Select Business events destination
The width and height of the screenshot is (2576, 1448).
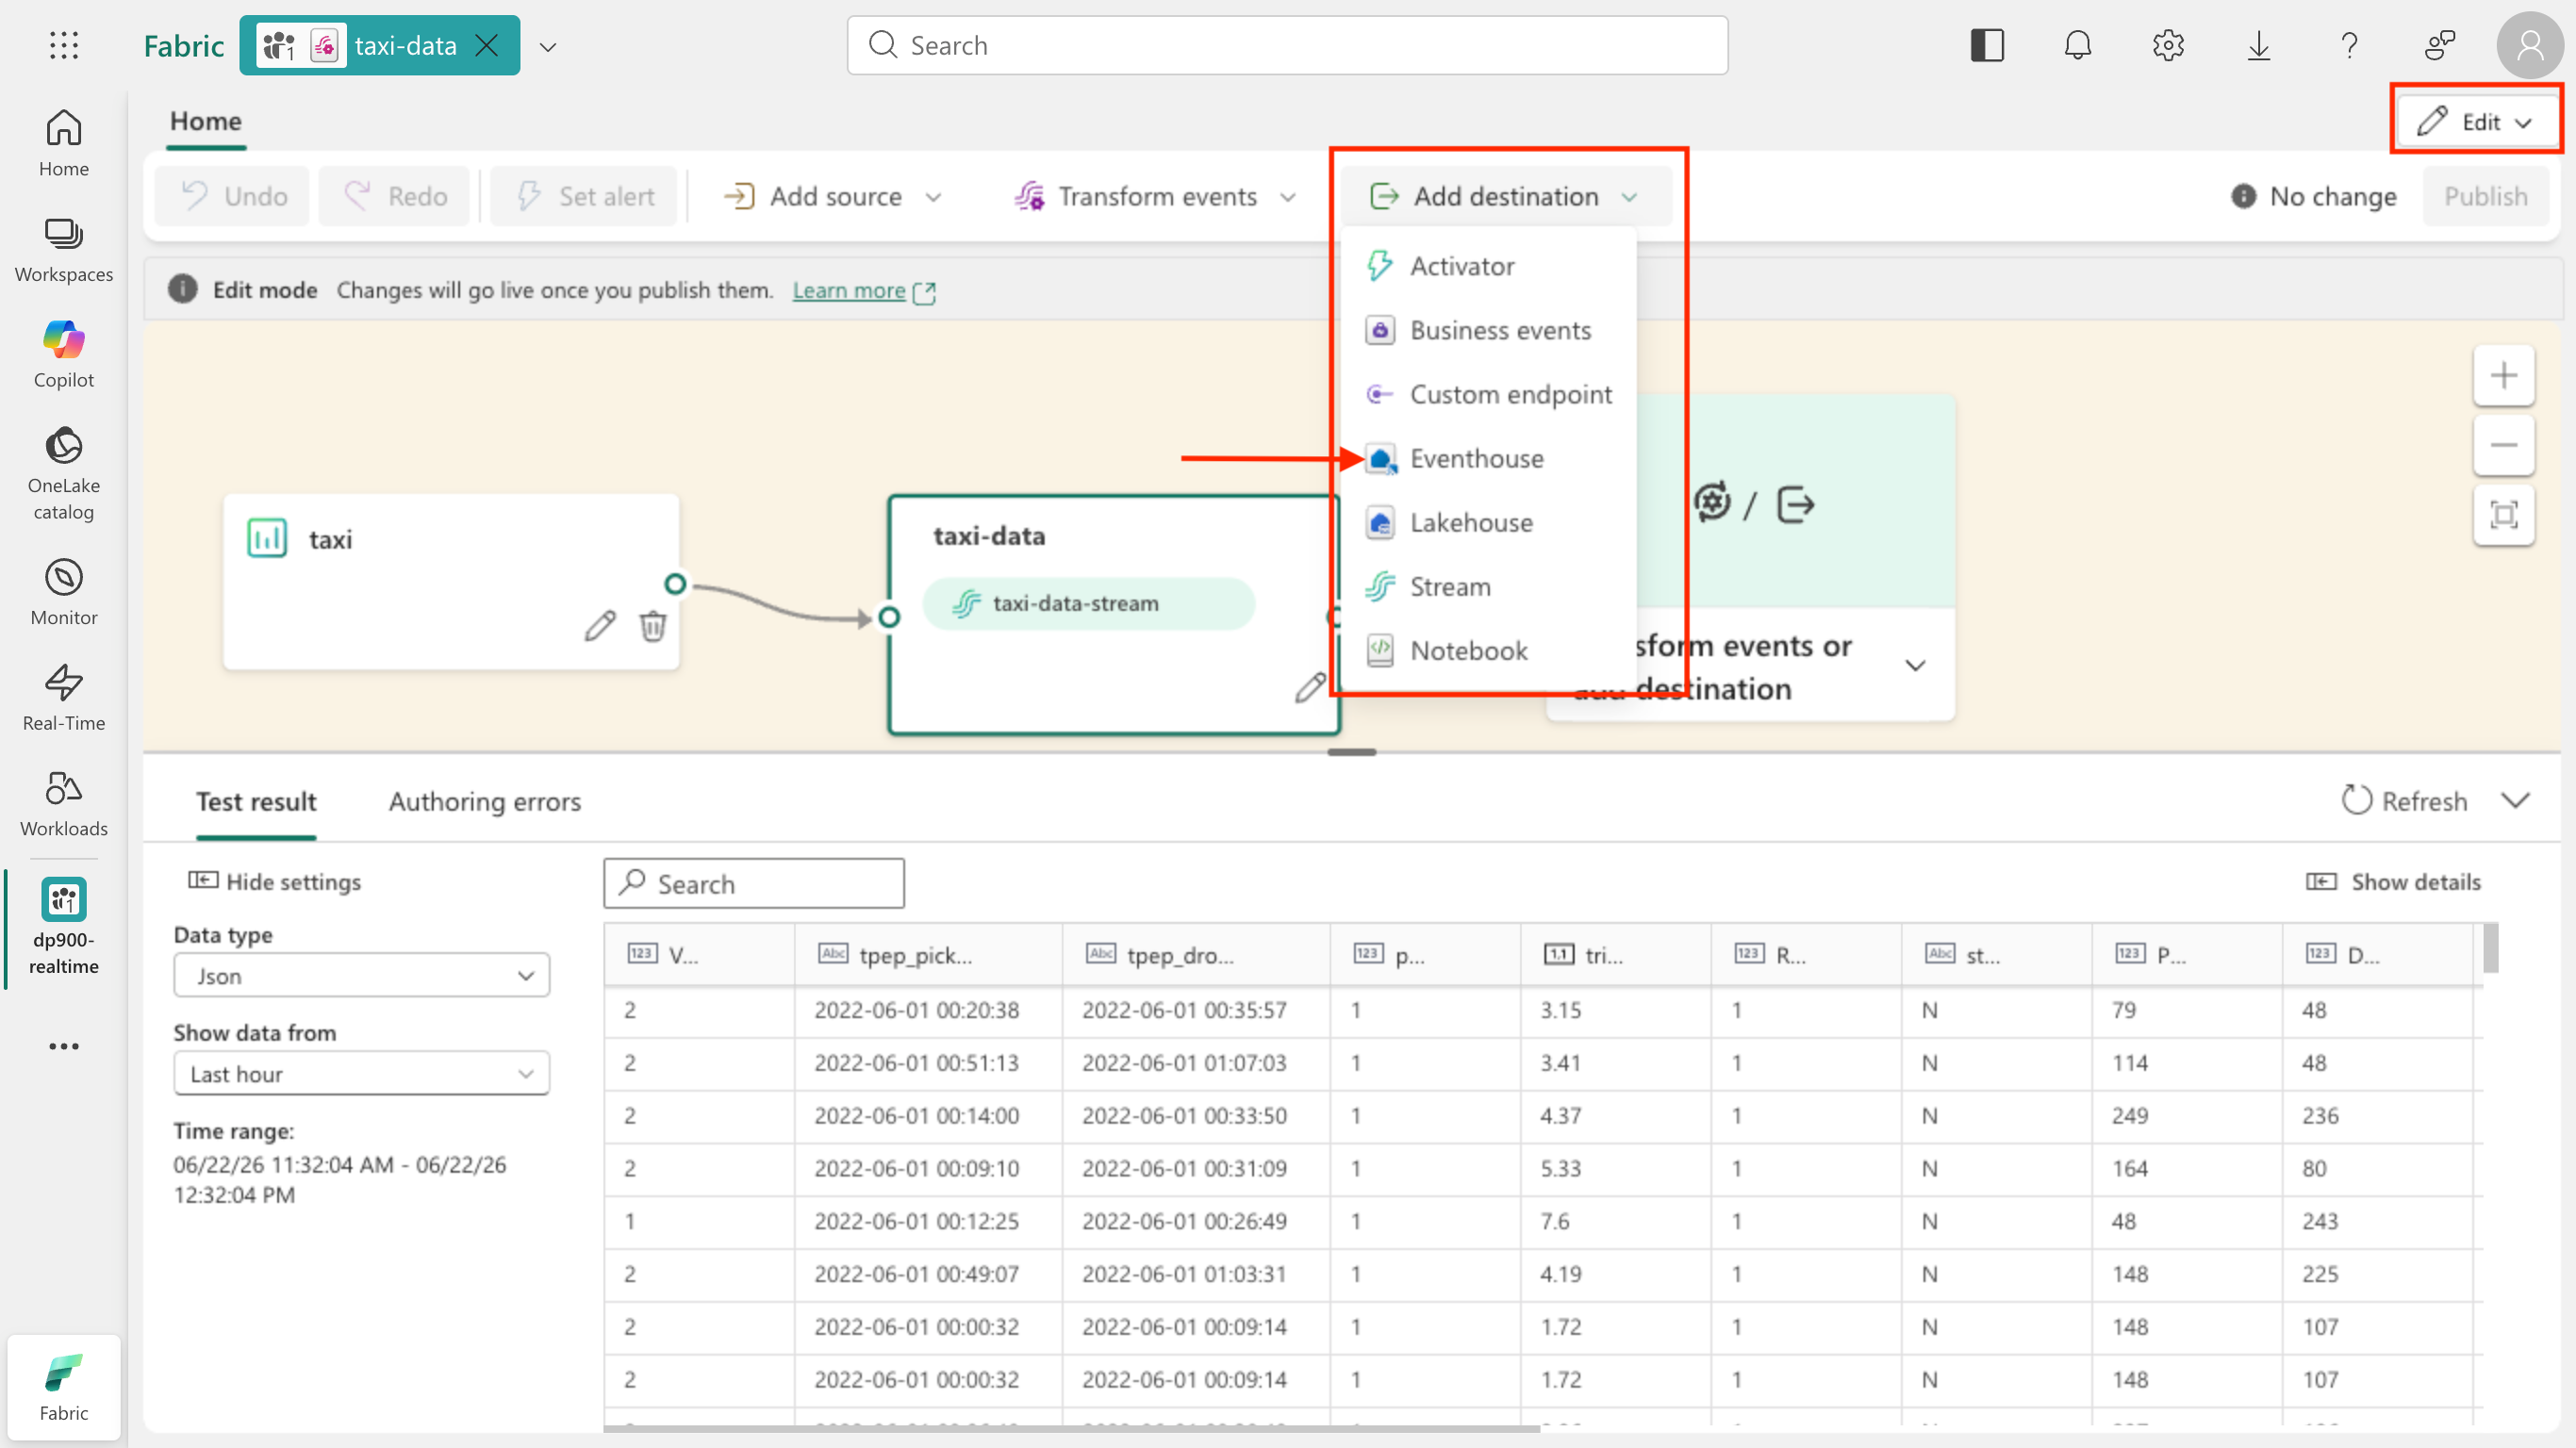[x=1487, y=330]
